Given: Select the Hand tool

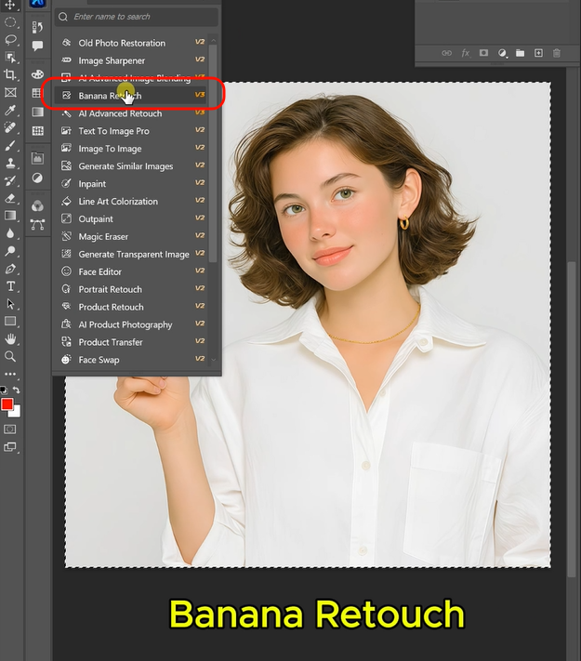Looking at the screenshot, I should pos(9,339).
